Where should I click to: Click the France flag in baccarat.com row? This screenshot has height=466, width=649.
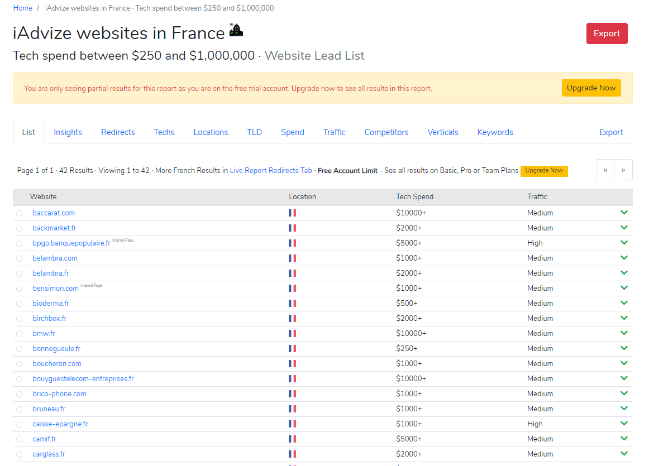click(292, 213)
